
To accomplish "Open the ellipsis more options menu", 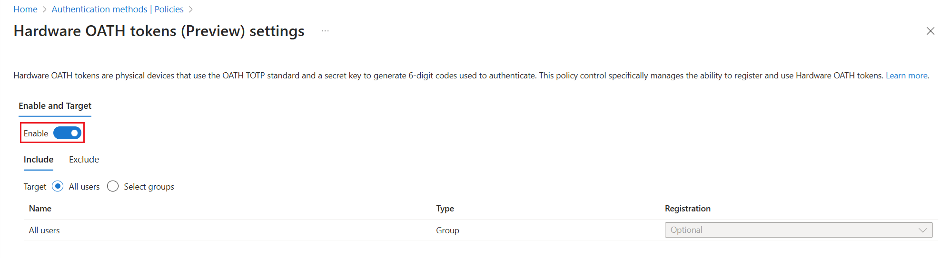I will click(x=325, y=31).
